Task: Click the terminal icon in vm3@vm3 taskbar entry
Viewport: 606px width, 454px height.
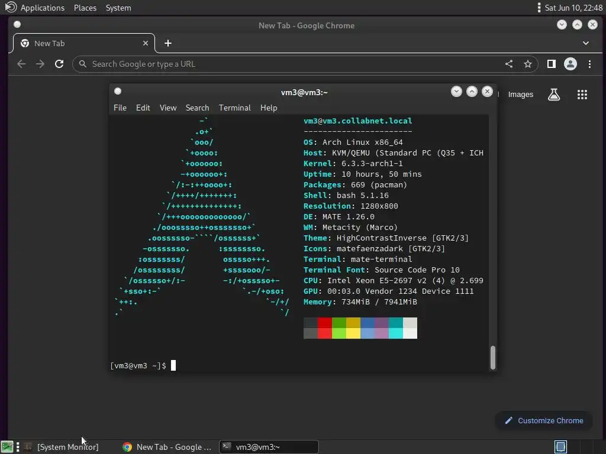Action: 227,447
